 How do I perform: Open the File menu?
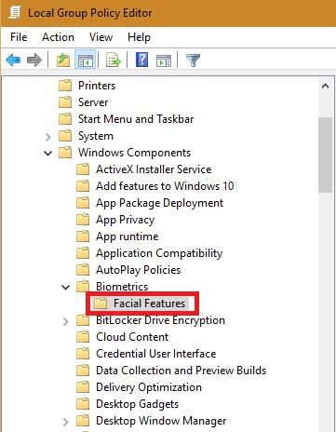tap(19, 37)
